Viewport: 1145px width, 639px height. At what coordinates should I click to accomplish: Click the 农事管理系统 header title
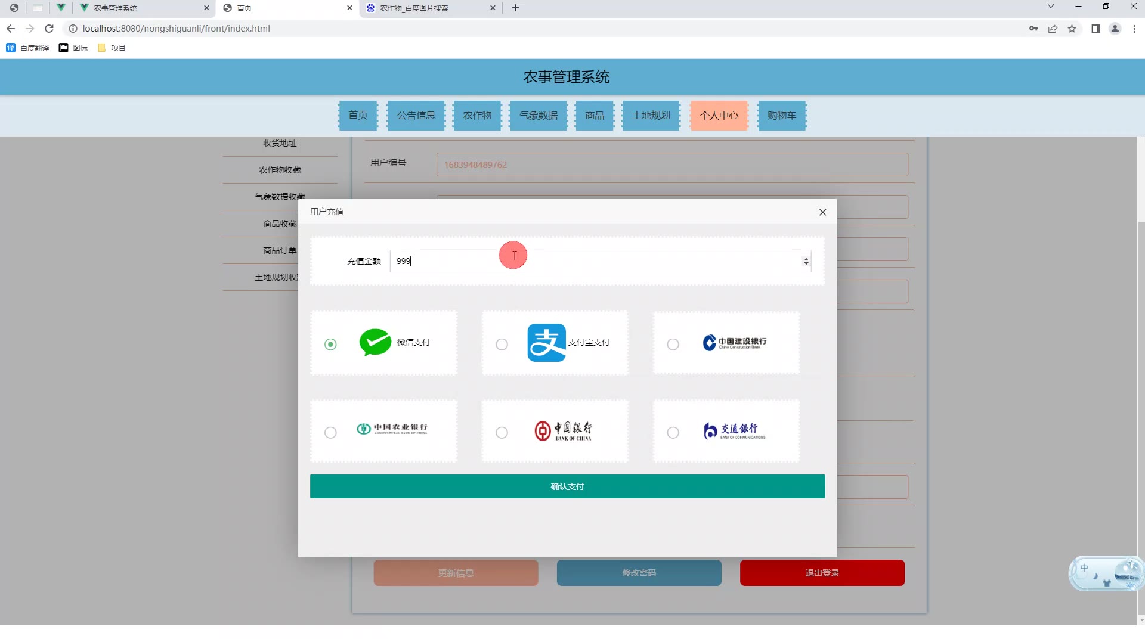click(x=567, y=77)
